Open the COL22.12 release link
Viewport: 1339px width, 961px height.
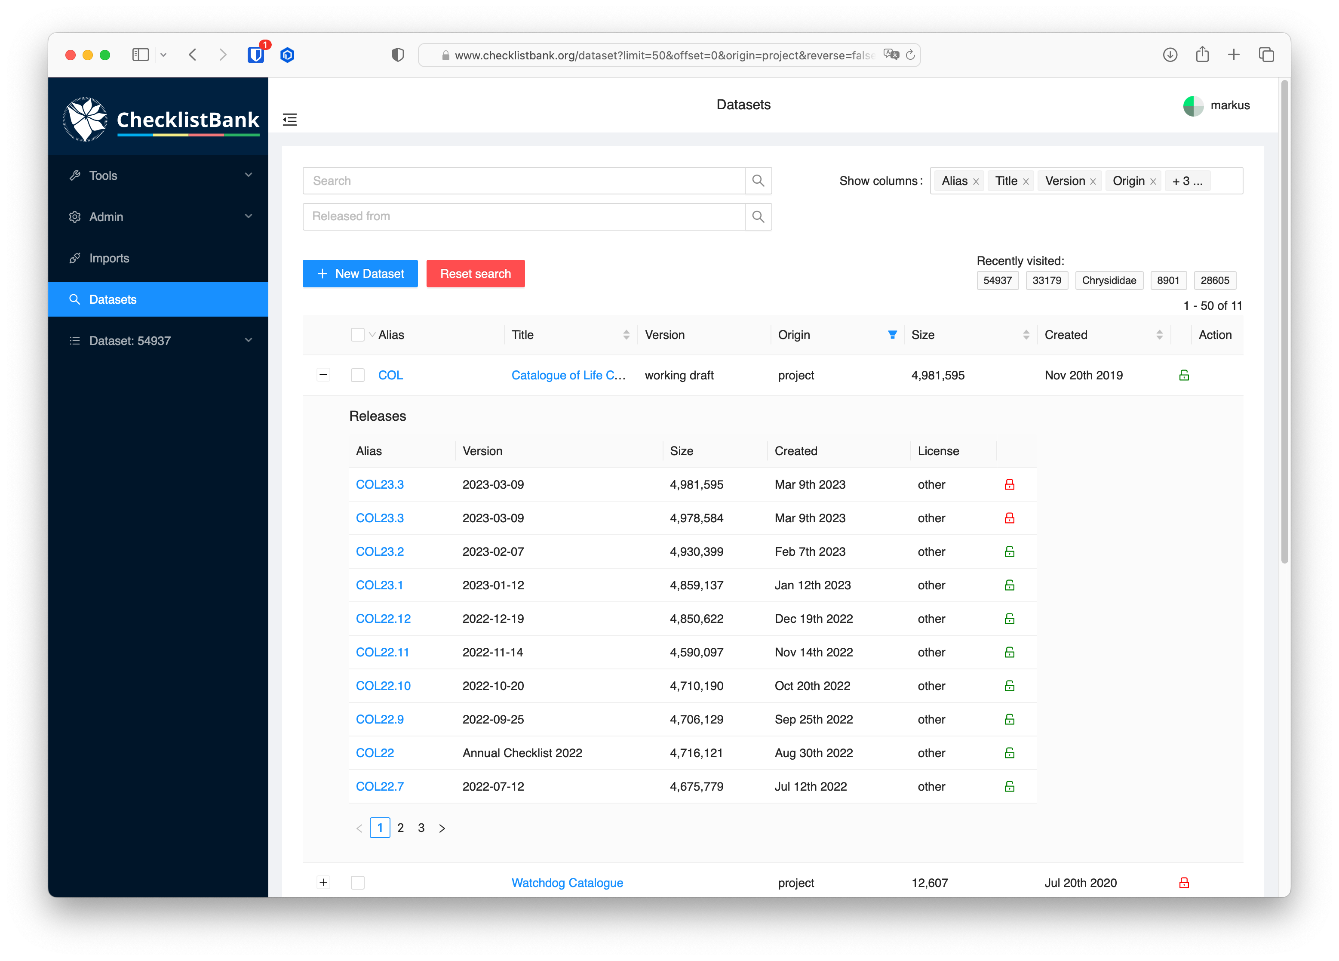coord(383,619)
